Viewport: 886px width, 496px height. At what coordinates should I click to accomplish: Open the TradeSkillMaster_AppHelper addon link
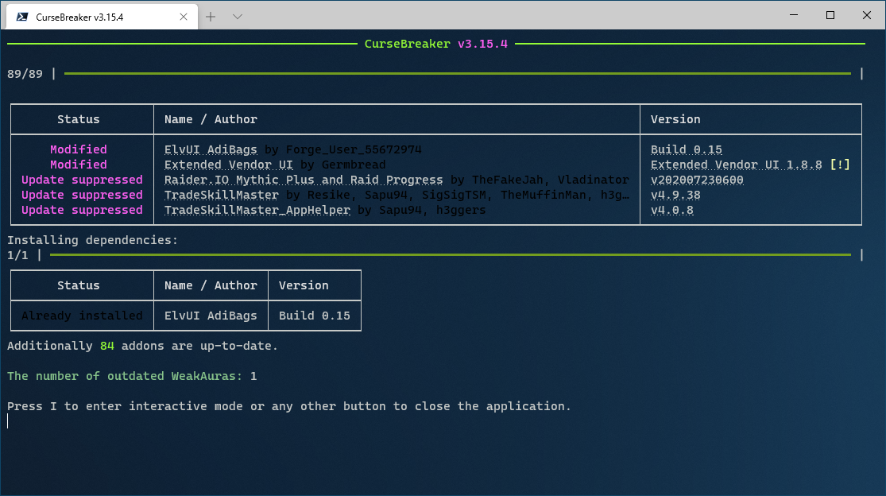click(x=256, y=210)
